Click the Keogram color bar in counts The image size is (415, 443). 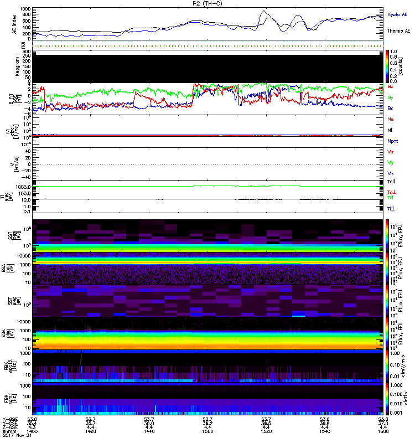click(x=387, y=66)
